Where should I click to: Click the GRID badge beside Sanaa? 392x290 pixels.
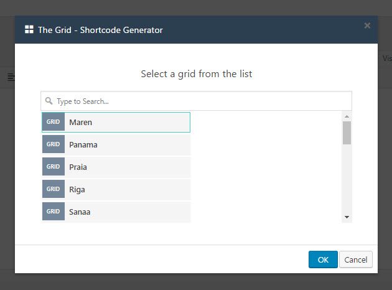tap(54, 212)
